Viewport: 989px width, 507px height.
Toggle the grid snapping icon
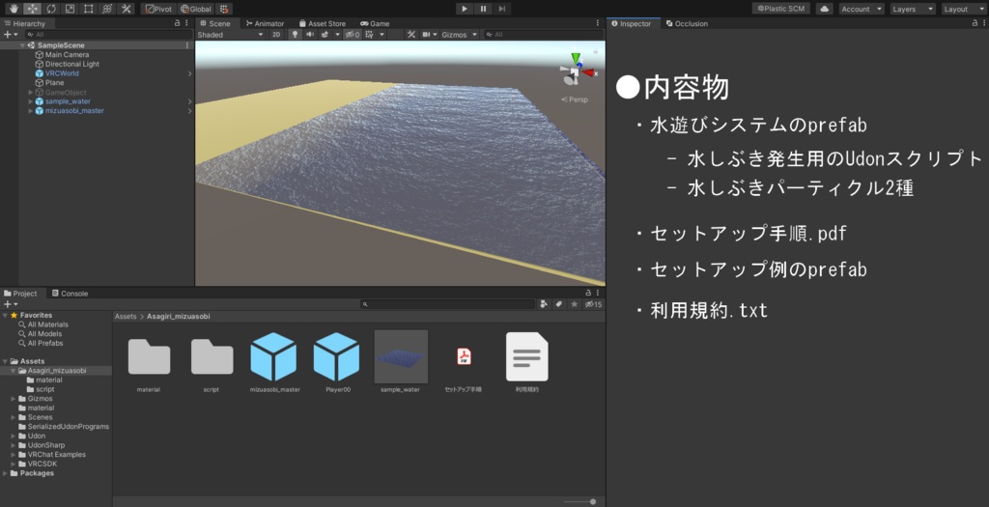click(x=224, y=9)
